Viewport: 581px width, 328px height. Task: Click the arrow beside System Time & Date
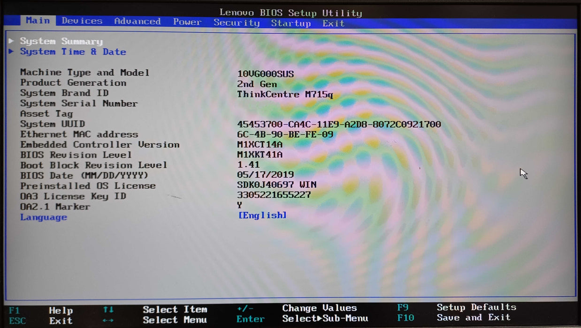coord(11,52)
